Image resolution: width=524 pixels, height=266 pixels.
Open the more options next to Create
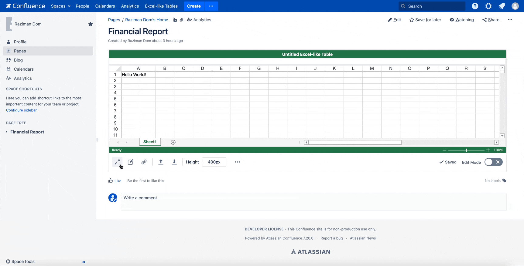(x=211, y=6)
